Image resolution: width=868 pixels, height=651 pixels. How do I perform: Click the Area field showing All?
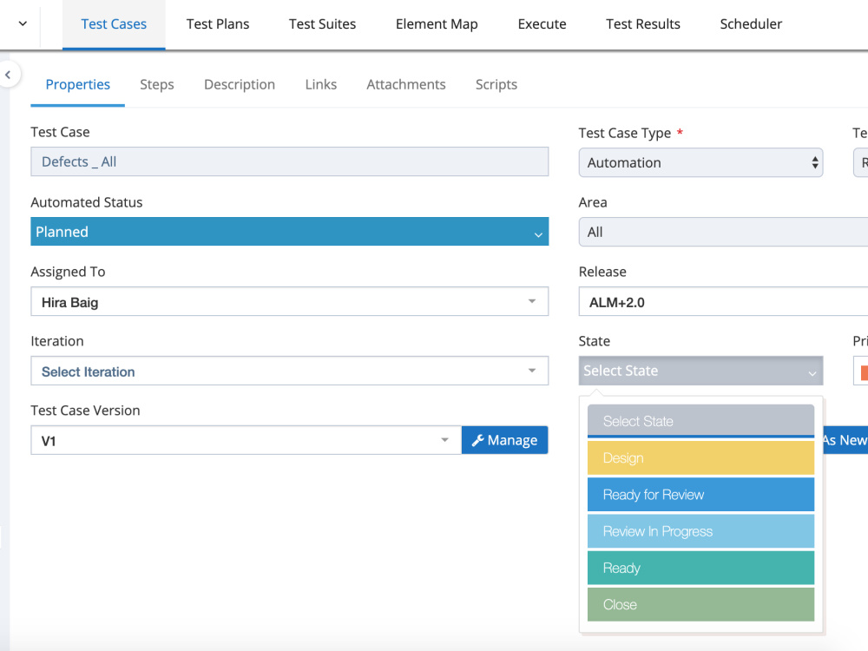point(723,232)
